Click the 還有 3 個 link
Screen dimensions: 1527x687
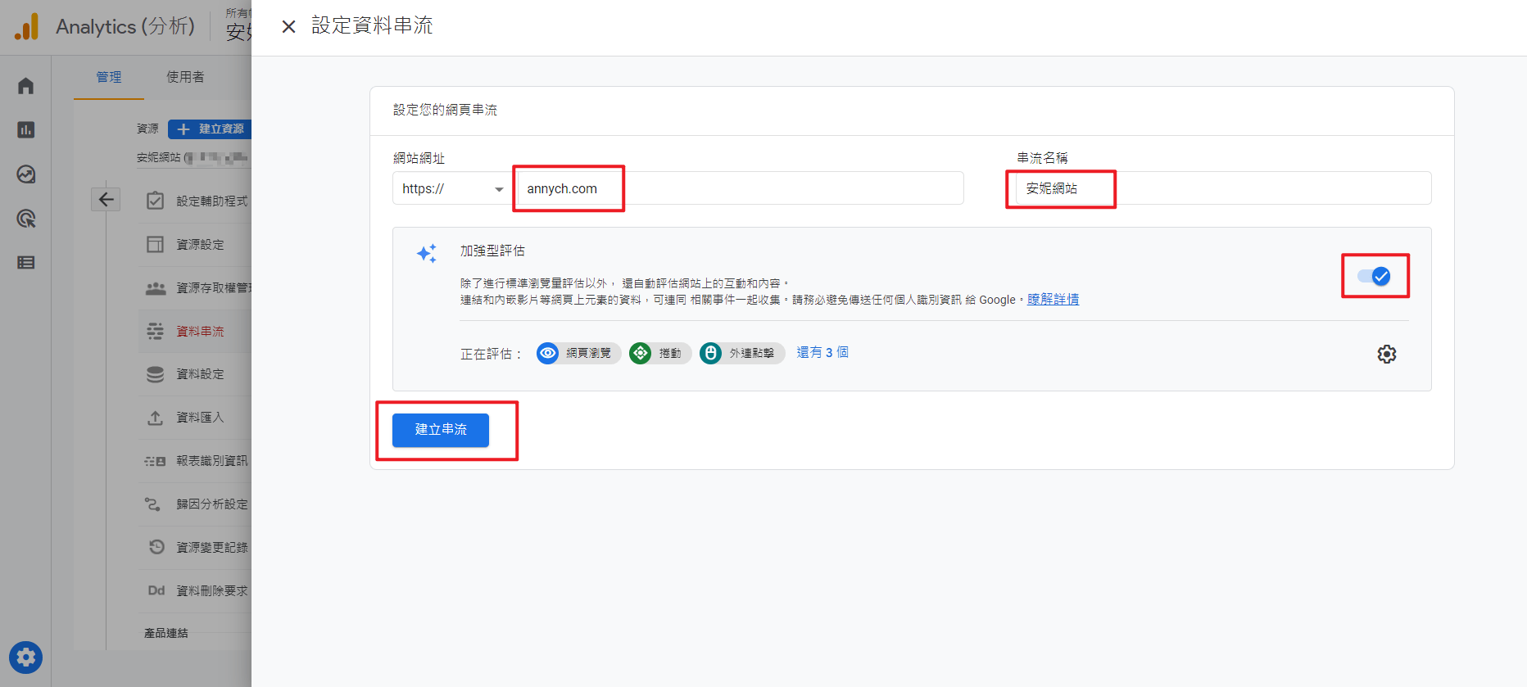pyautogui.click(x=822, y=353)
